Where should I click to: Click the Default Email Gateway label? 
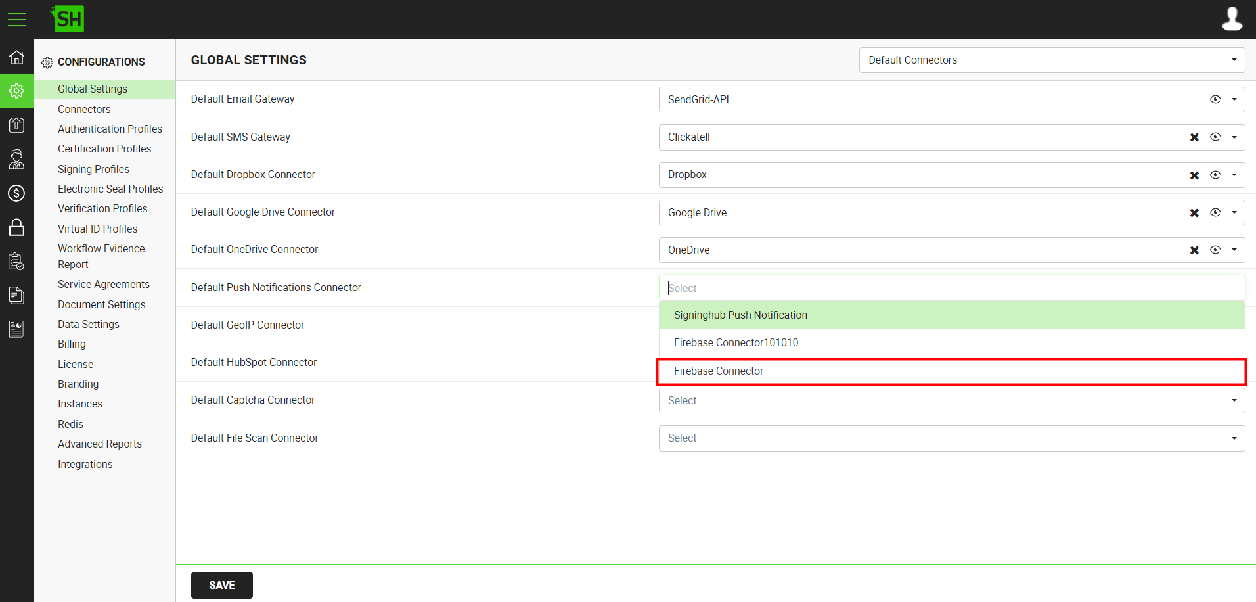242,99
